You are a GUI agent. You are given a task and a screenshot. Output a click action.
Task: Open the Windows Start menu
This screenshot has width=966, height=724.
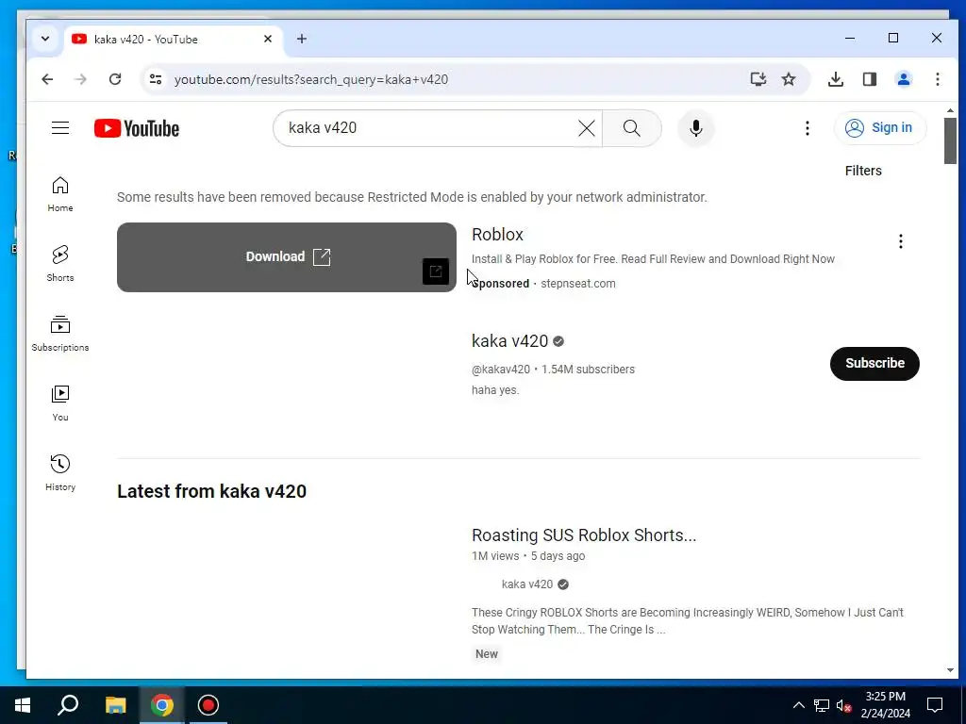coord(23,705)
